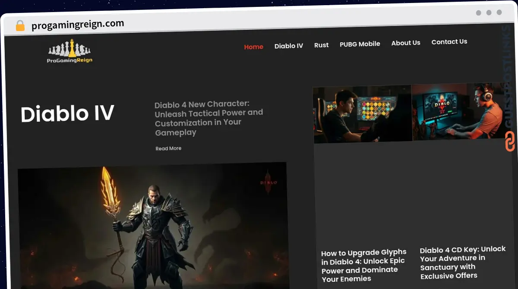The height and width of the screenshot is (289, 518).
Task: Open the Rust section in navigation
Action: click(321, 45)
